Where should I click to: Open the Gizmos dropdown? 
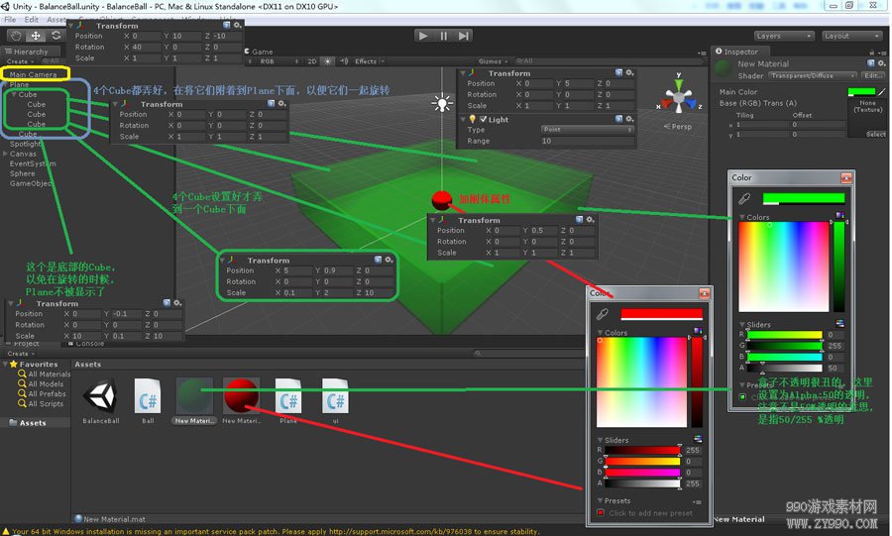pyautogui.click(x=494, y=61)
